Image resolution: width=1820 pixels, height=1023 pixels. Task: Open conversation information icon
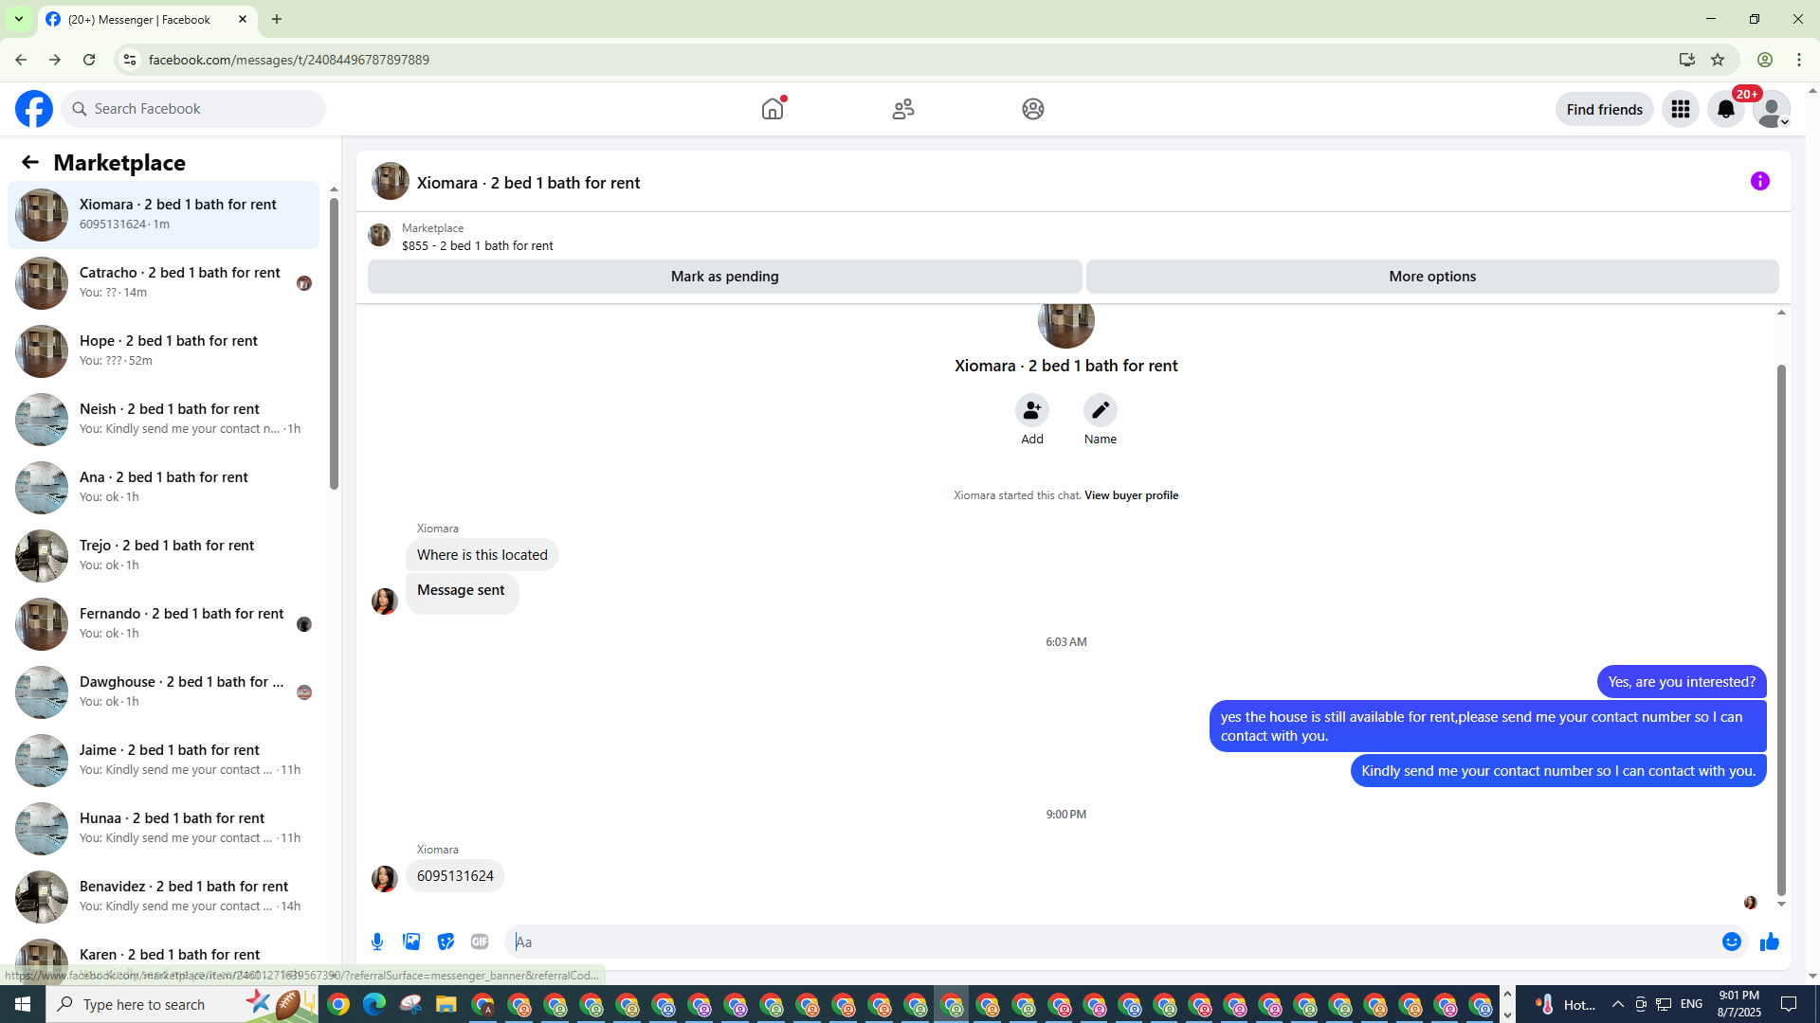[1760, 181]
